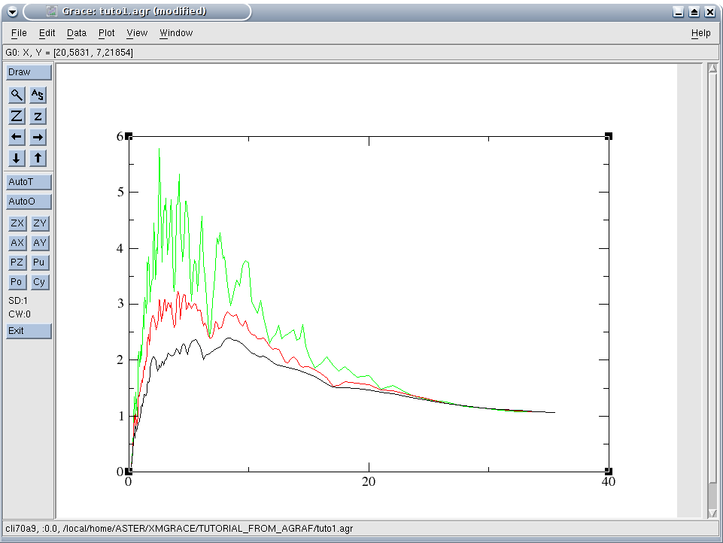Image resolution: width=723 pixels, height=543 pixels.
Task: Select the magnifier zoom tool
Action: 17,95
